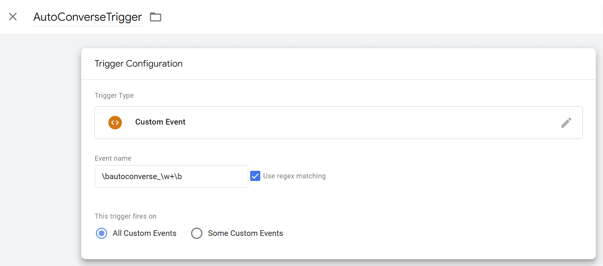The width and height of the screenshot is (603, 266).
Task: Click the pencil icon to edit the trigger type
Action: (566, 123)
